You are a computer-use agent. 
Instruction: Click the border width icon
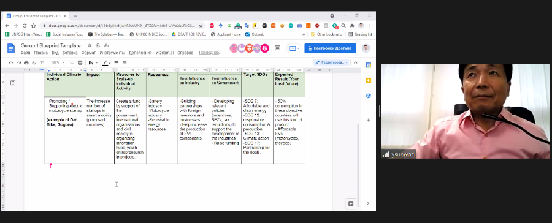pyautogui.click(x=117, y=62)
